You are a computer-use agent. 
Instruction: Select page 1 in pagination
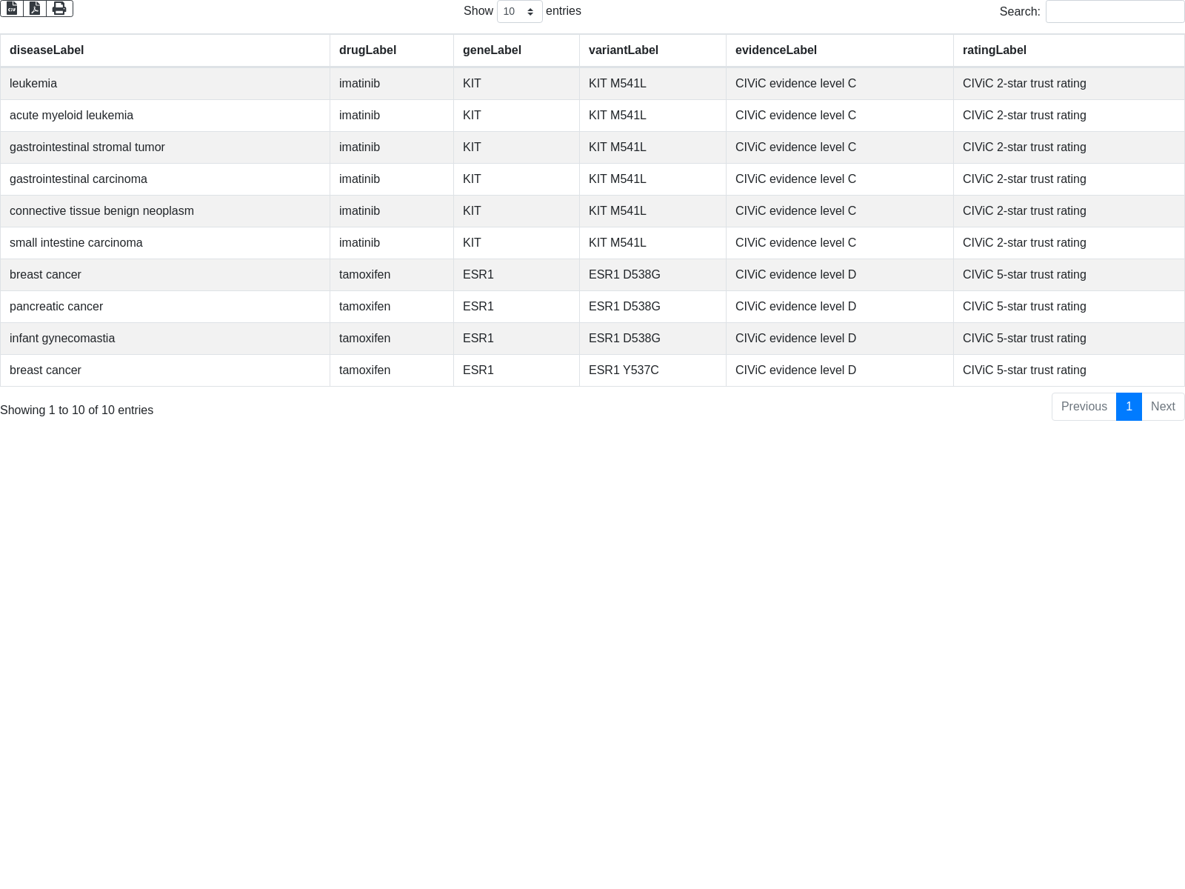[x=1129, y=406]
